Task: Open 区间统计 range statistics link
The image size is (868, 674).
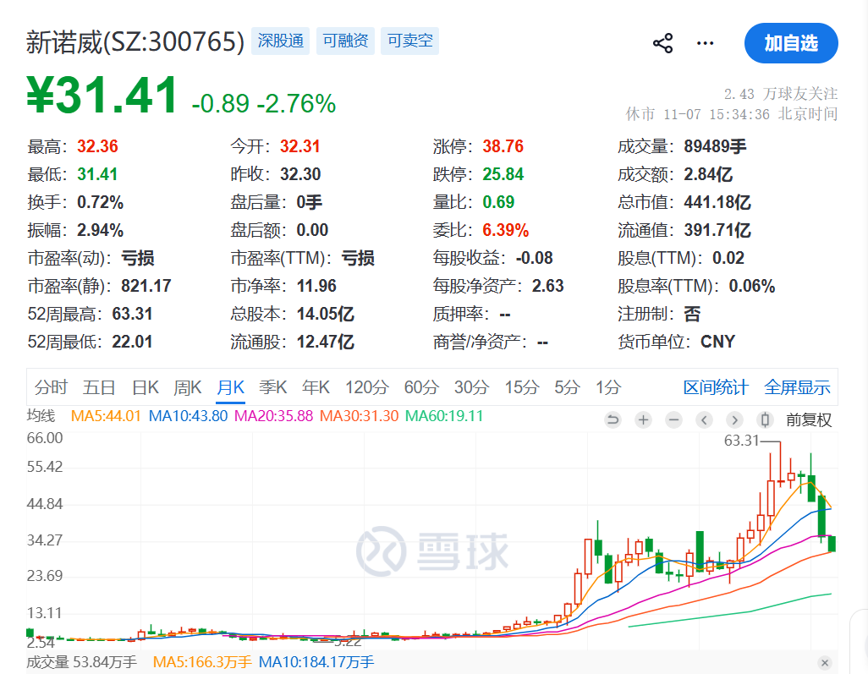Action: [x=716, y=388]
